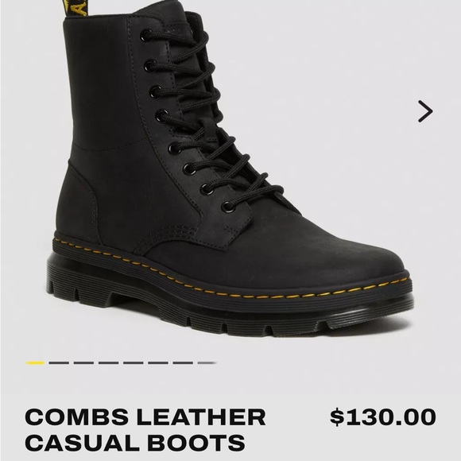Jump to the fifth carousel indicator dash
The image size is (461, 461).
pos(134,362)
